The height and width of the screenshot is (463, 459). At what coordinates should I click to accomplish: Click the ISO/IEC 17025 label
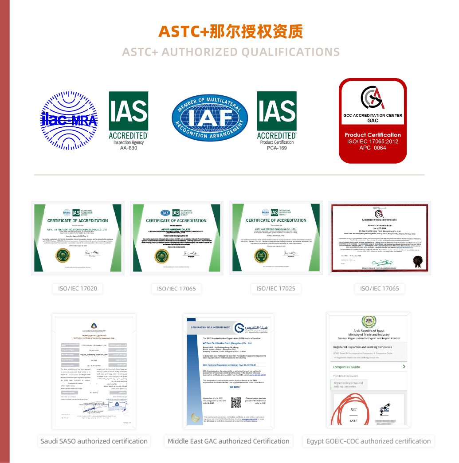pos(276,288)
